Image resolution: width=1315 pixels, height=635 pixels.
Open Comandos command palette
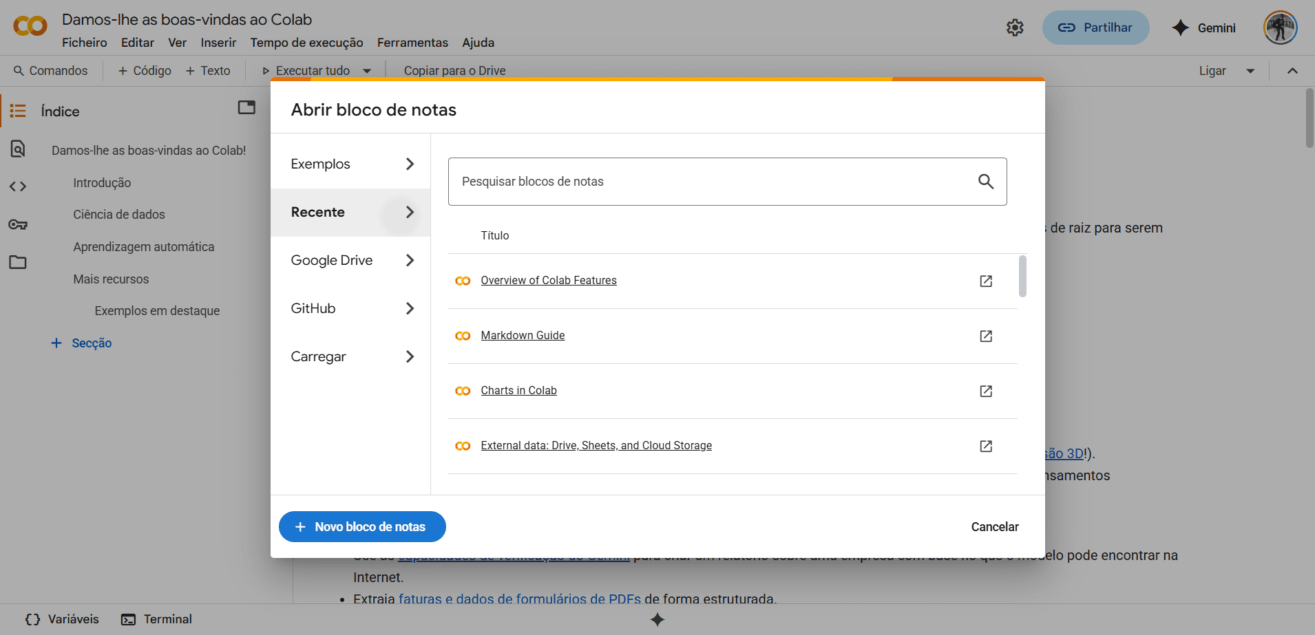coord(51,71)
